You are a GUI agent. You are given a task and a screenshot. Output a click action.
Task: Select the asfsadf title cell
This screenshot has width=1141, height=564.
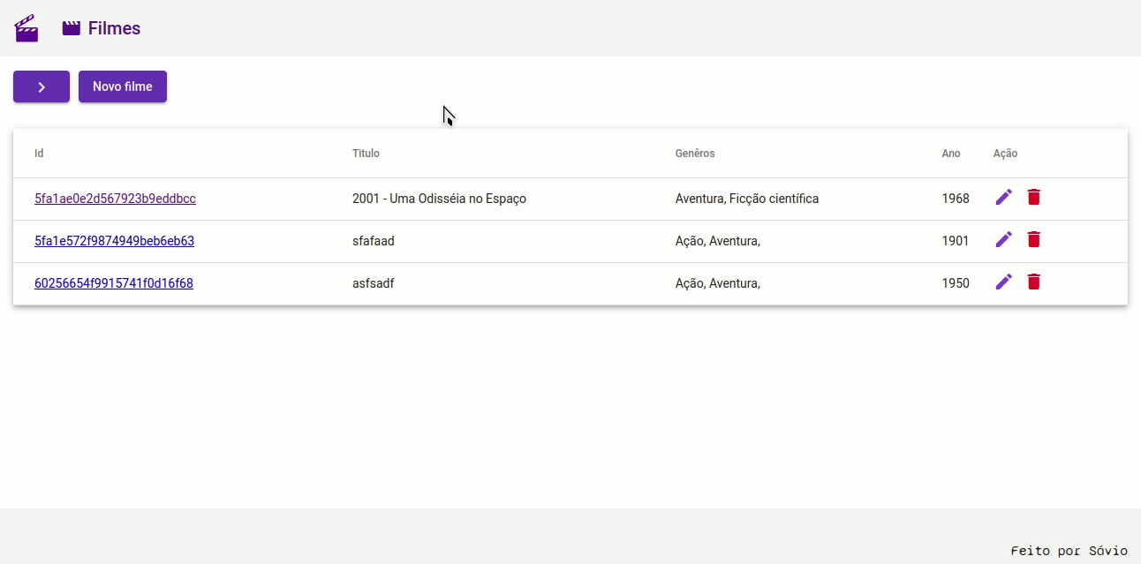pyautogui.click(x=373, y=283)
